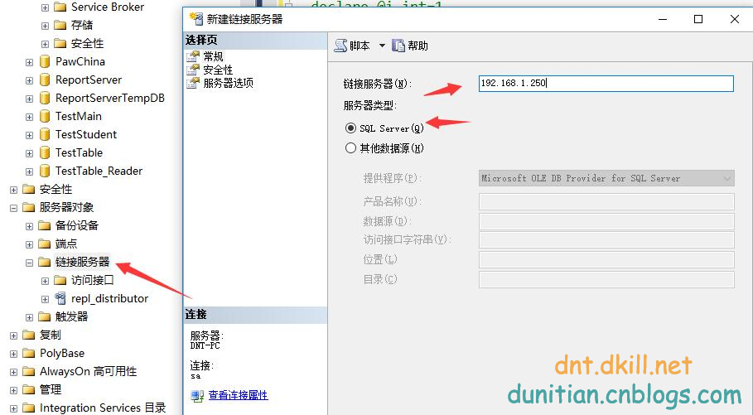Viewport: 753px width, 415px height.
Task: Click the 链接服务器 folder icon
Action: click(x=44, y=263)
